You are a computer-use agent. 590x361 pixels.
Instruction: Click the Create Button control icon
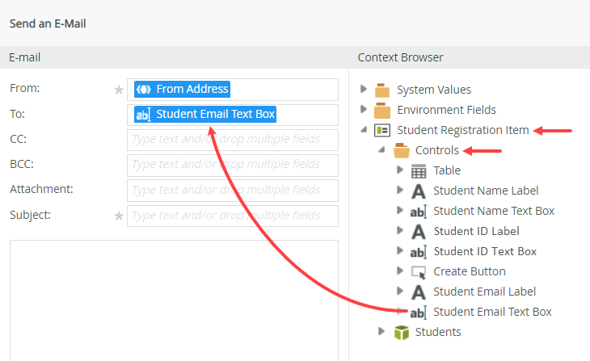click(x=419, y=271)
